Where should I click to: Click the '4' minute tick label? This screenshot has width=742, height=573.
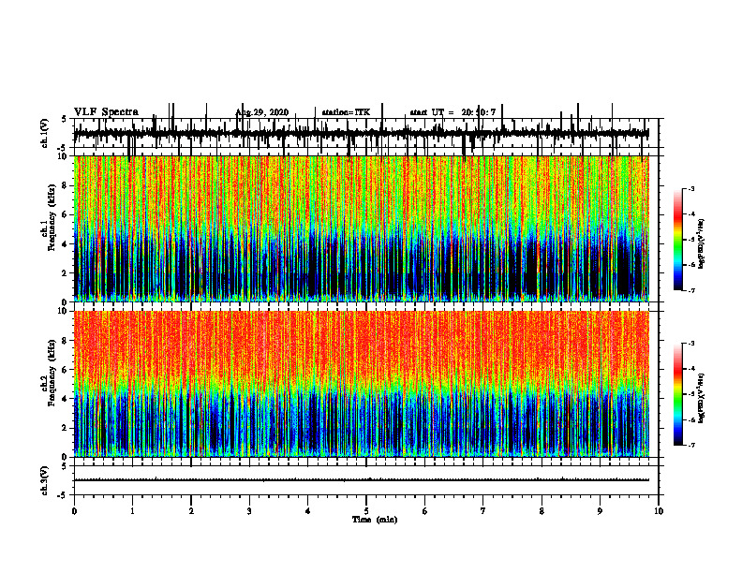(x=308, y=511)
